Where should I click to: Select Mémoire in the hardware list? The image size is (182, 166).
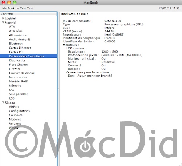coord(15,86)
